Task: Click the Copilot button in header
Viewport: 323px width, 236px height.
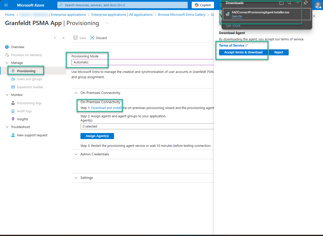Action: click(x=203, y=5)
